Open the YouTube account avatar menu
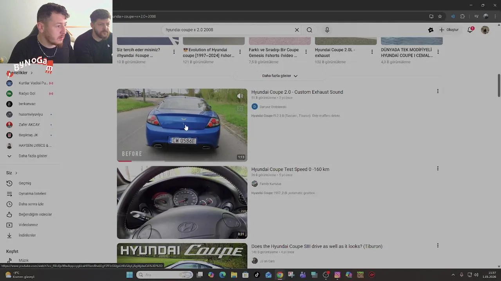The width and height of the screenshot is (501, 281). click(x=485, y=30)
